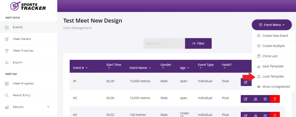Click the "Event Management" subtitle
This screenshot has width=296, height=117.
[77, 28]
